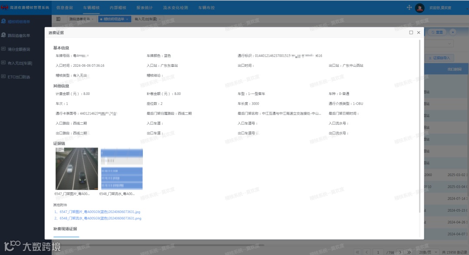
Task: Click the 高速收费稽核管理系统 logo icon
Action: click(x=4, y=7)
